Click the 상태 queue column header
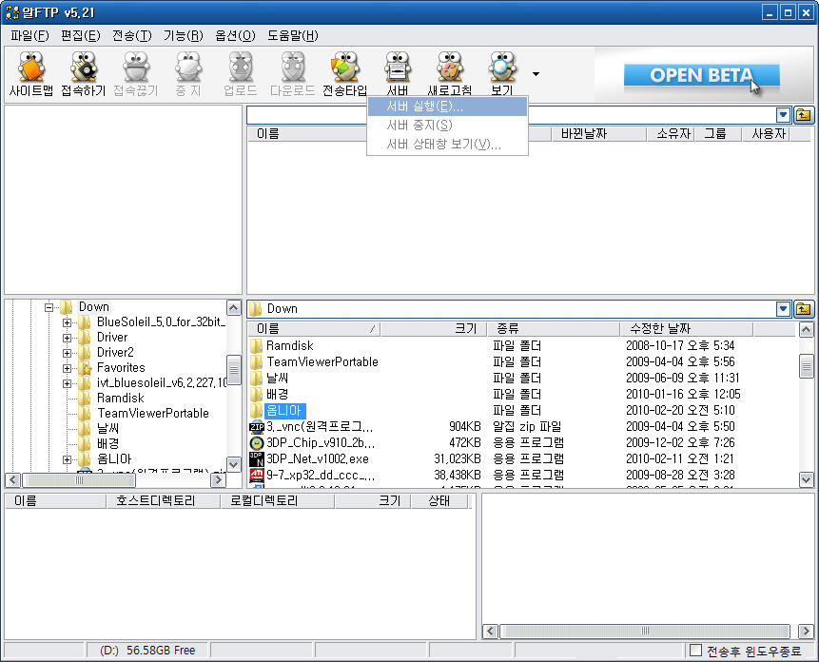Viewport: 819px width, 662px height. point(439,501)
